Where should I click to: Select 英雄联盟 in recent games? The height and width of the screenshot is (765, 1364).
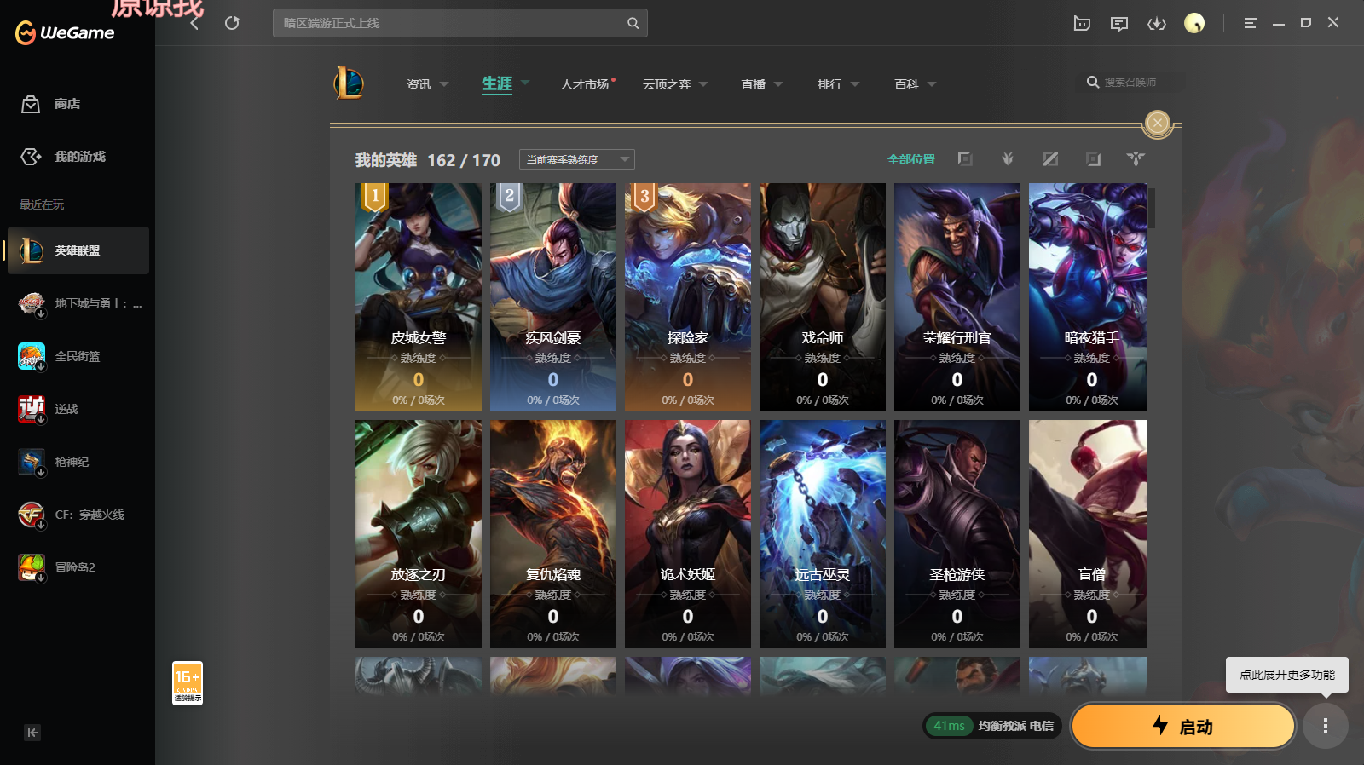click(x=78, y=250)
